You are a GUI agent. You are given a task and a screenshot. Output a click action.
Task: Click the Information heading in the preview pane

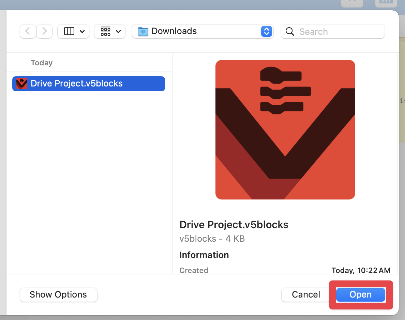point(204,255)
